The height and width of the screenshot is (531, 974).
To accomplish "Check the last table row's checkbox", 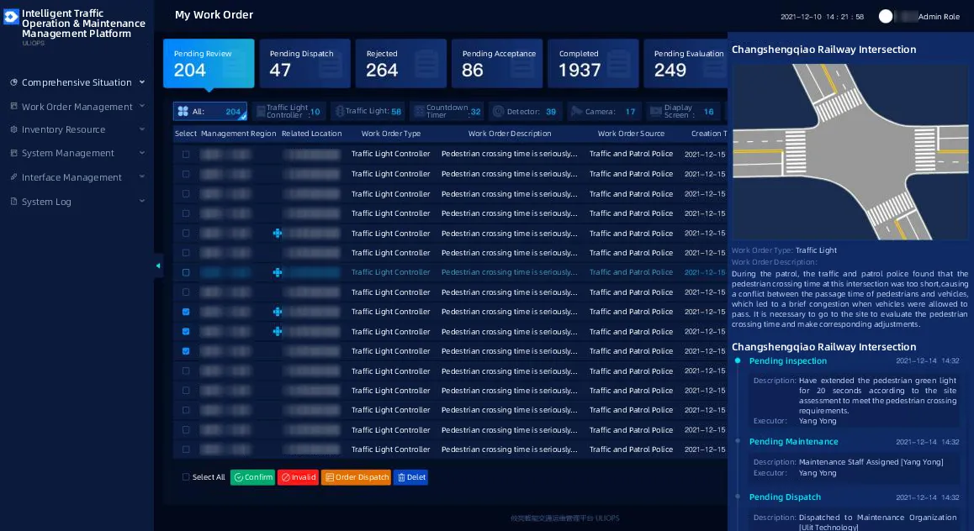I will click(x=186, y=450).
